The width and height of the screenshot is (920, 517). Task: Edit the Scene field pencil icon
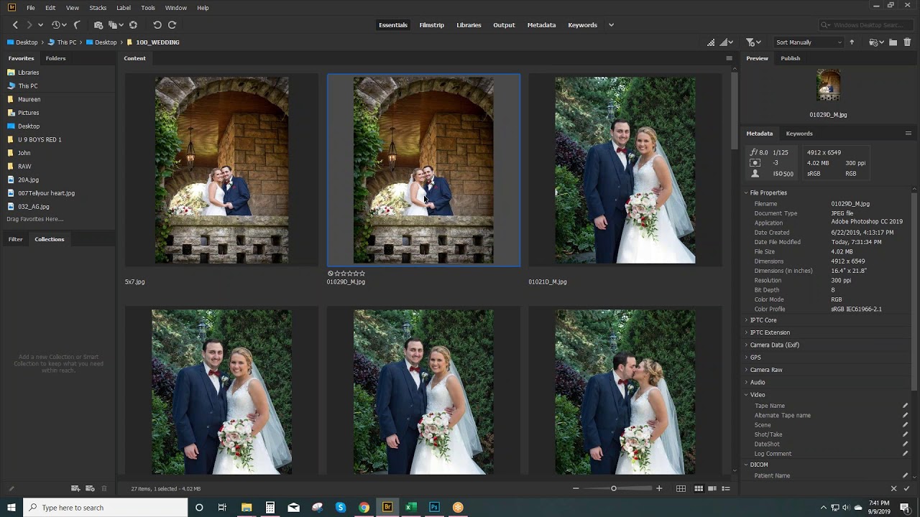(905, 425)
